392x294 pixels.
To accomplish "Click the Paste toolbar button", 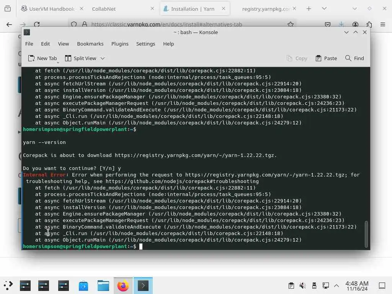I will [326, 58].
